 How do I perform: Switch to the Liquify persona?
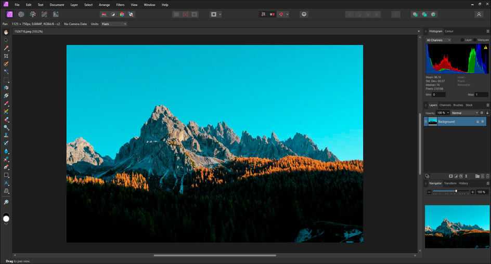click(x=21, y=15)
